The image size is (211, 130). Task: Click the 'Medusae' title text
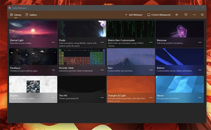click(x=162, y=40)
